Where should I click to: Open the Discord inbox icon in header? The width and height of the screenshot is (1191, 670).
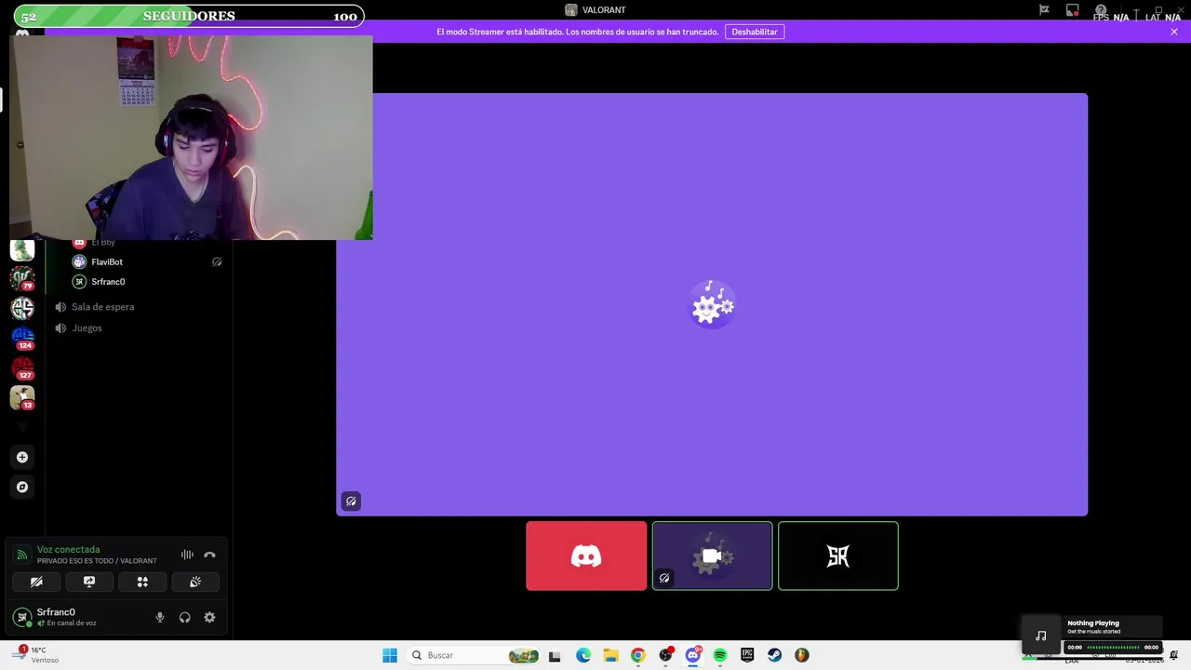click(x=1073, y=10)
